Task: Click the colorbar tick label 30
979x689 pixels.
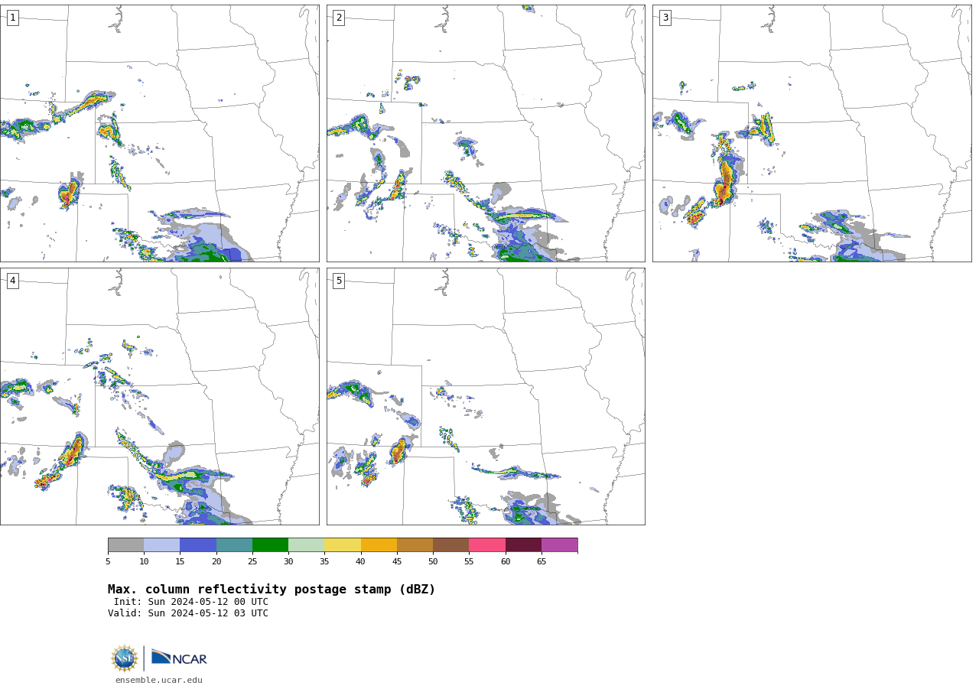Action: point(288,561)
